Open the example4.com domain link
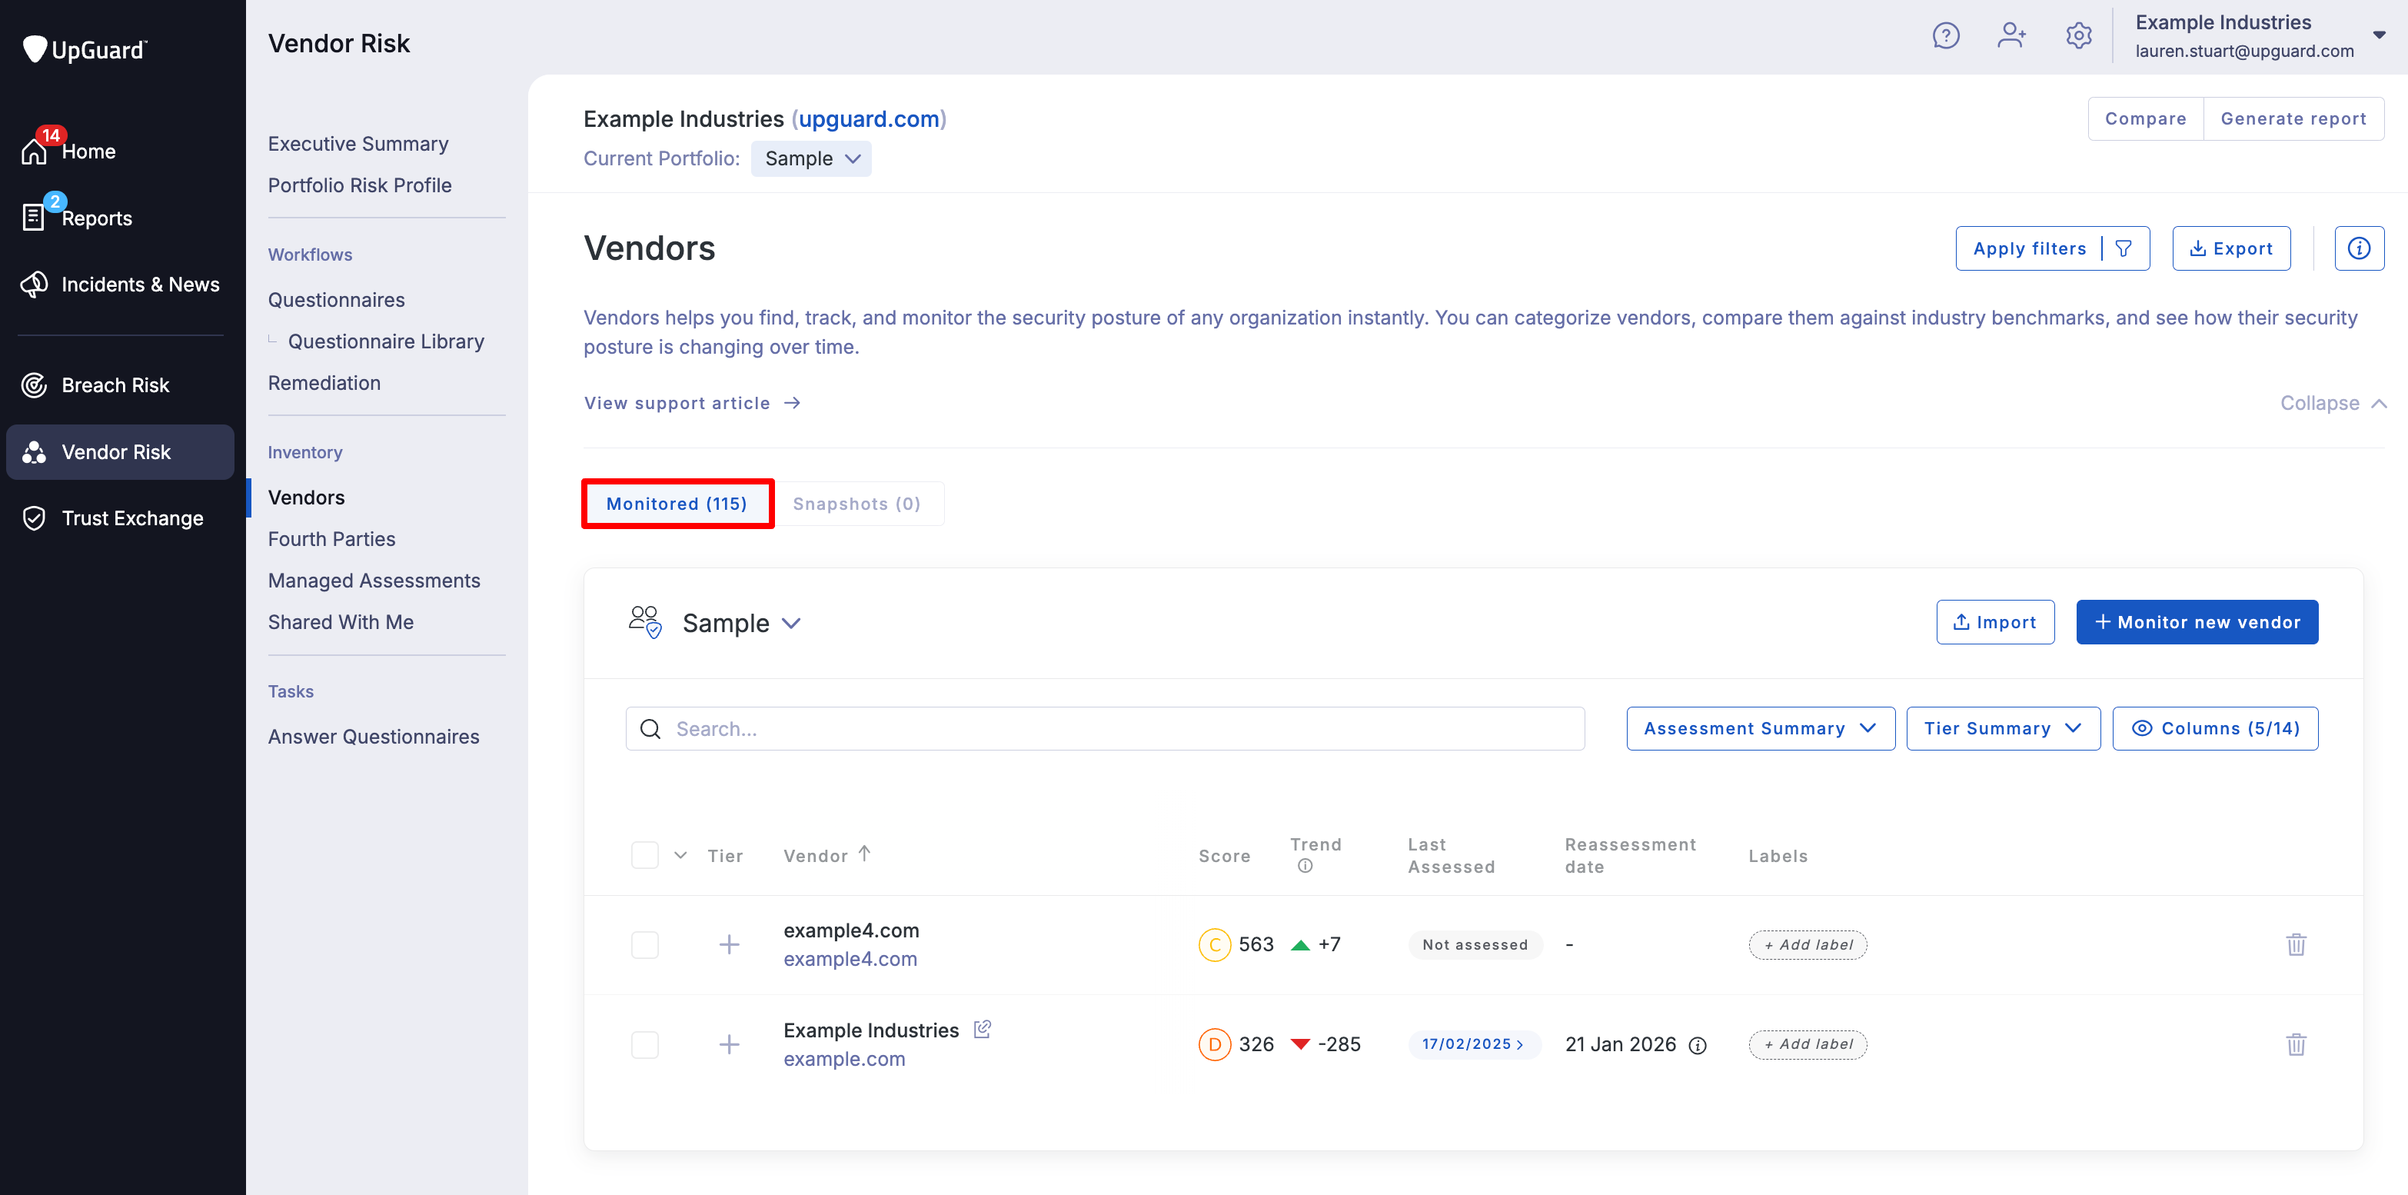 click(850, 960)
